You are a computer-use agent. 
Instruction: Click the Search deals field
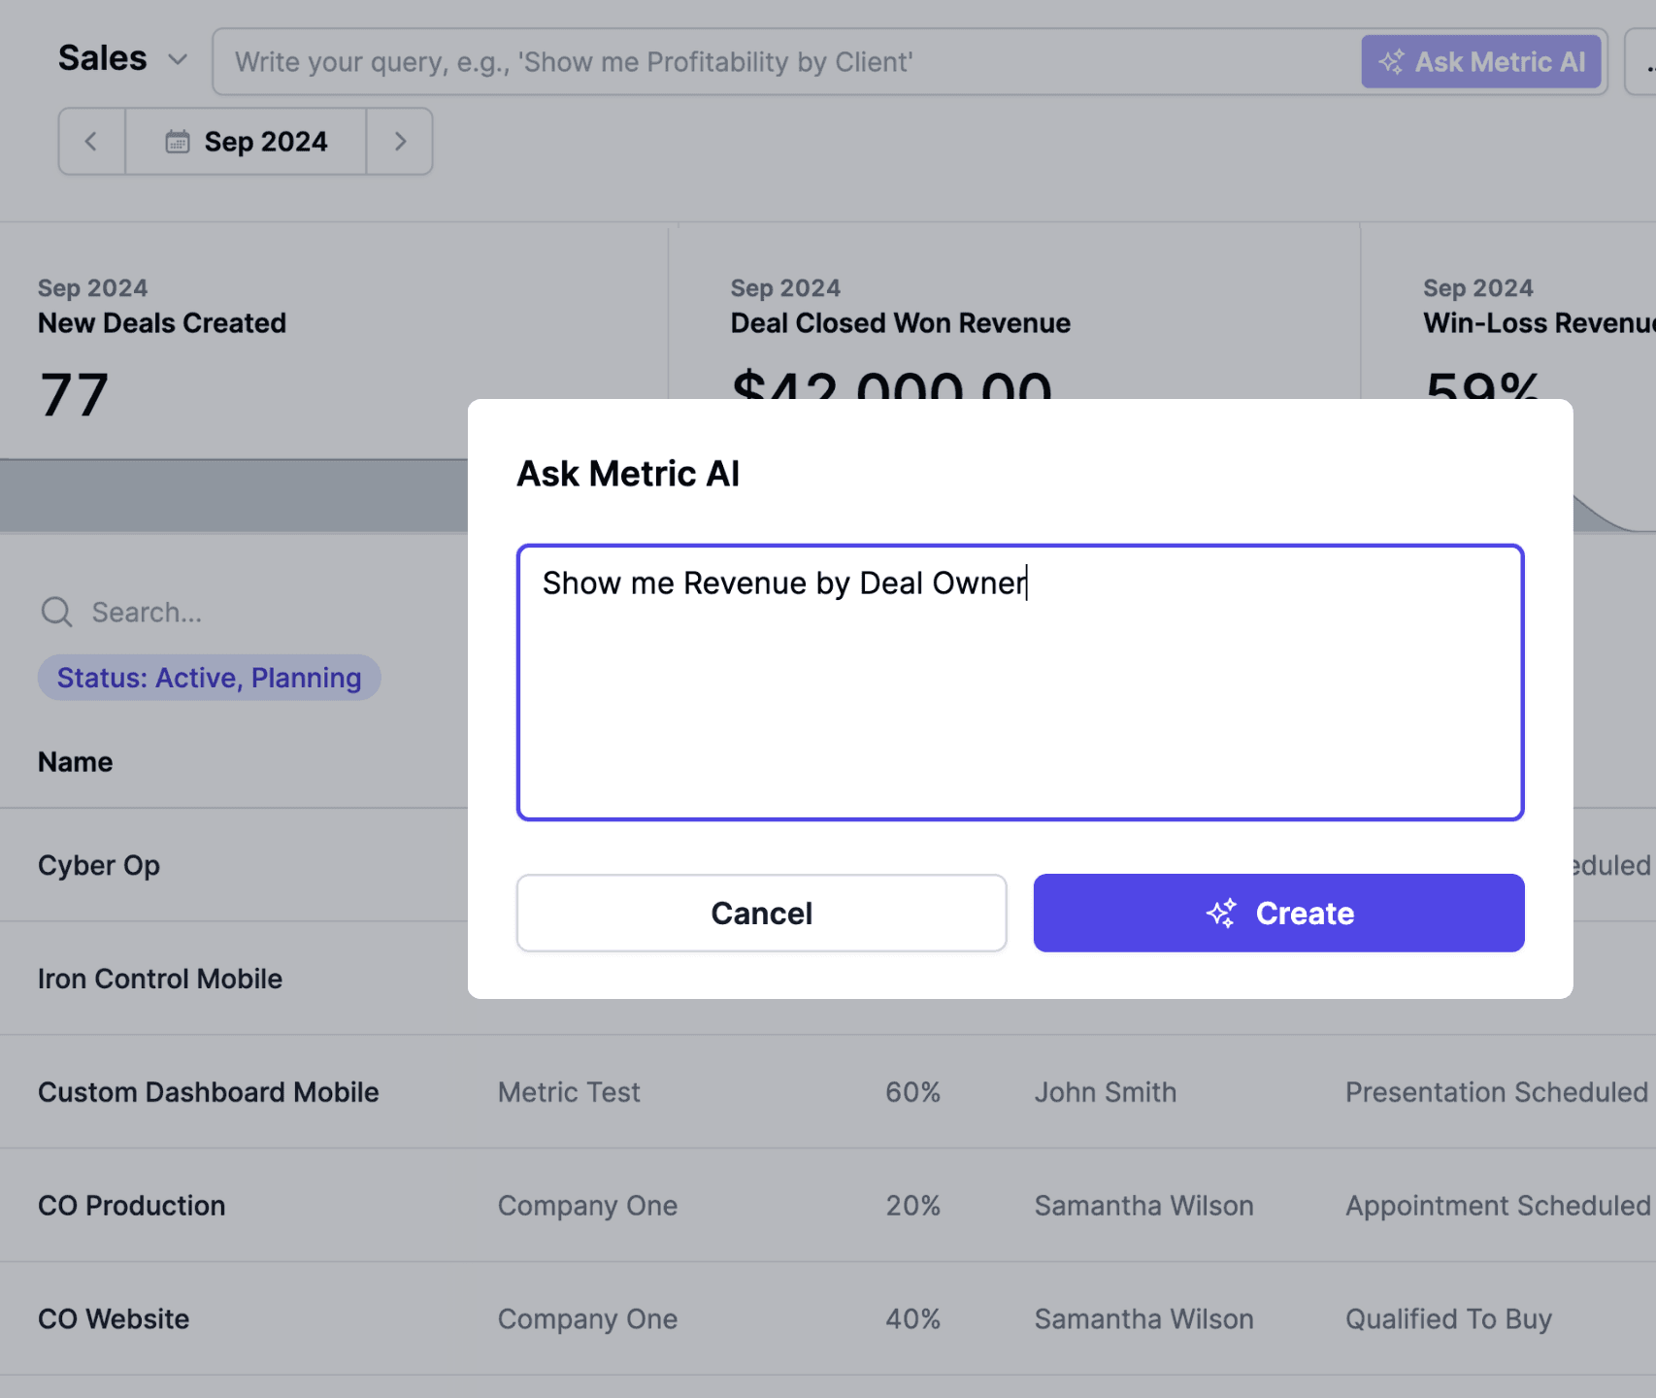[243, 612]
